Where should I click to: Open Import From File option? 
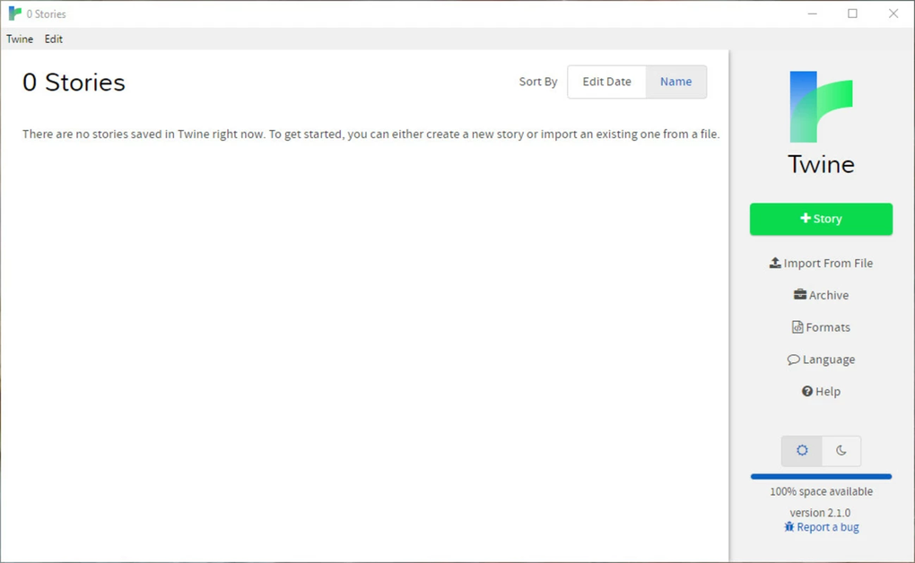click(821, 264)
